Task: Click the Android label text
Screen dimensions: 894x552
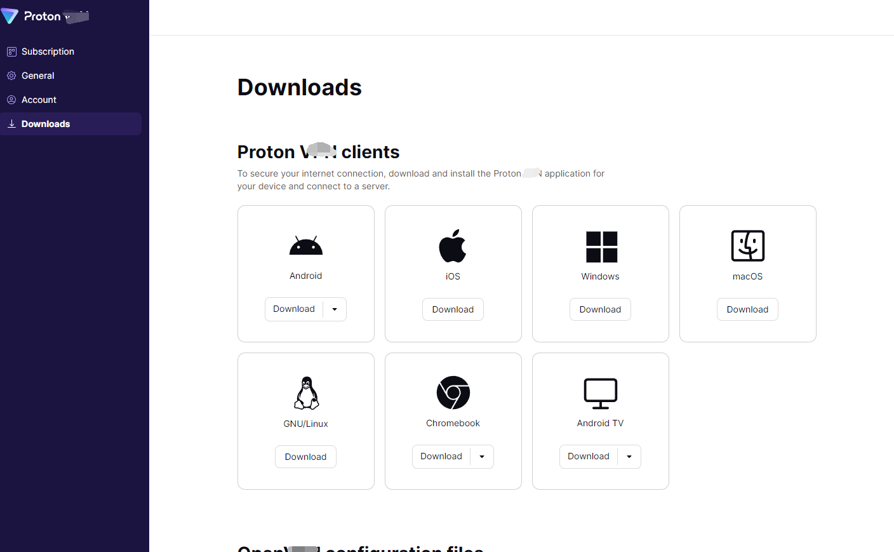Action: tap(306, 276)
